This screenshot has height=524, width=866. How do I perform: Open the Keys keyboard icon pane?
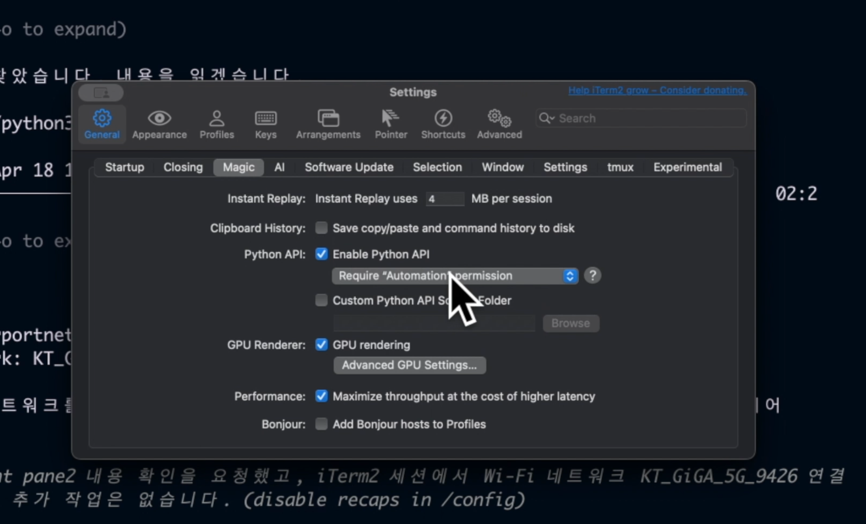point(266,124)
